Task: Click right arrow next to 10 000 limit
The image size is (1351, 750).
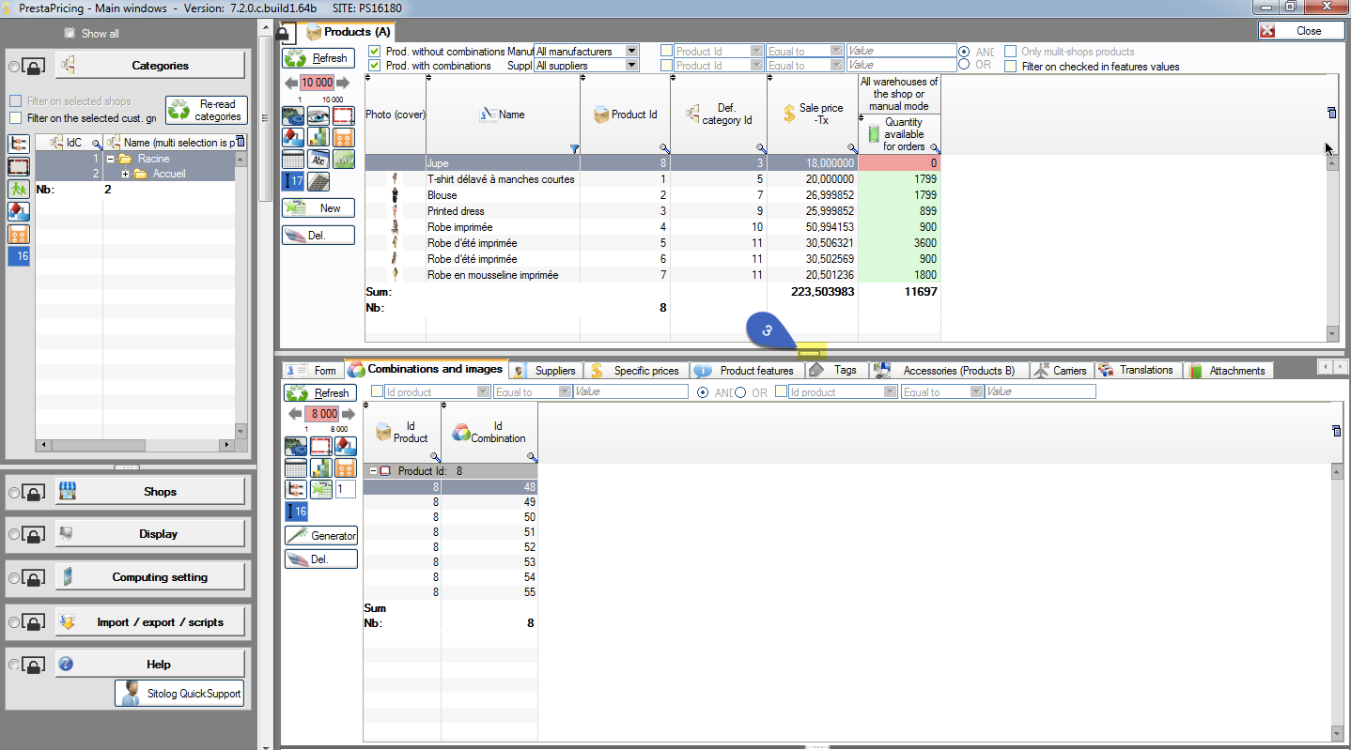Action: [344, 84]
